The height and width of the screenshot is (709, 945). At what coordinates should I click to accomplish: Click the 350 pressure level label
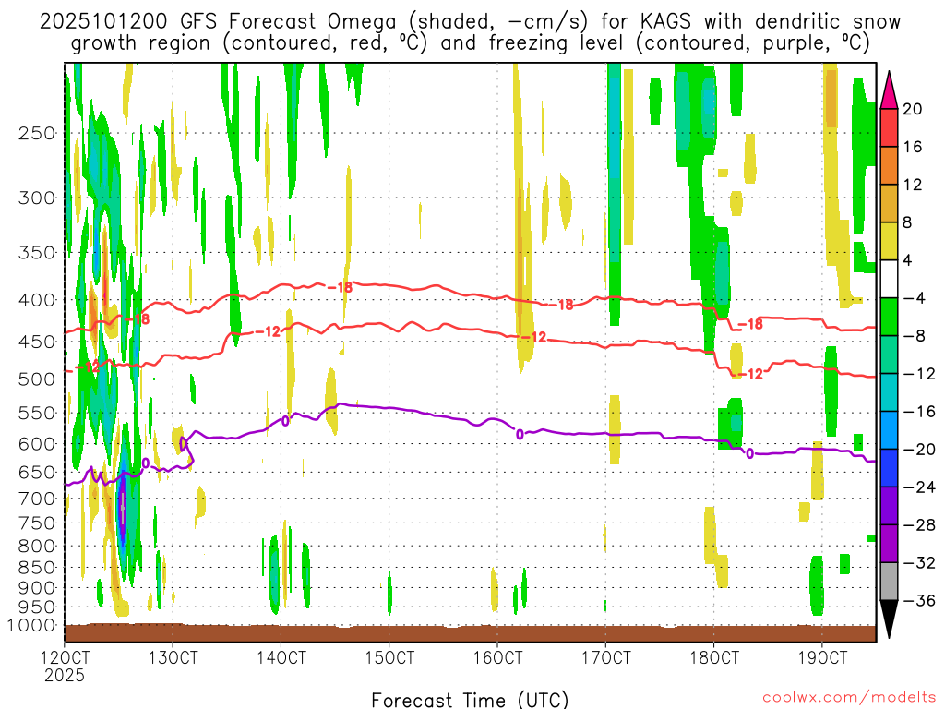[x=37, y=253]
